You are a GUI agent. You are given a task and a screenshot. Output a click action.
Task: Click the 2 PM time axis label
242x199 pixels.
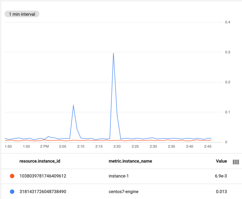pos(44,147)
